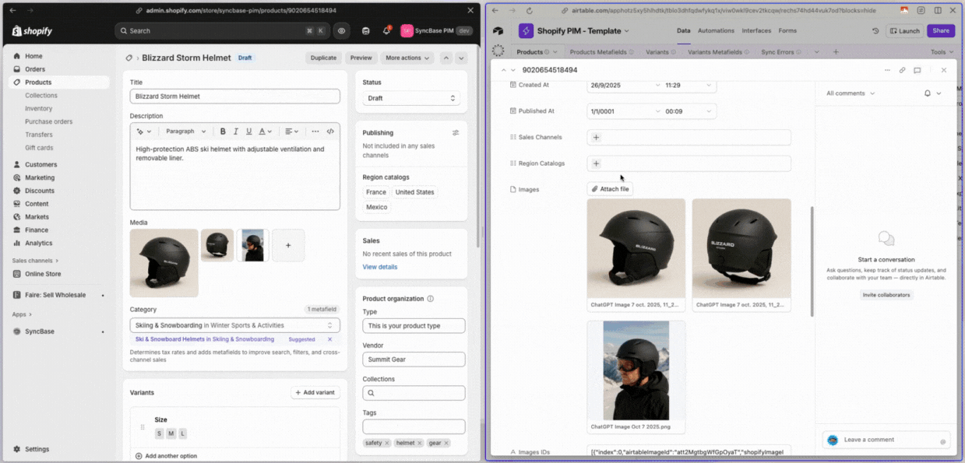Click the Underline formatting icon in Description
Screen dimensions: 965x463
point(249,132)
